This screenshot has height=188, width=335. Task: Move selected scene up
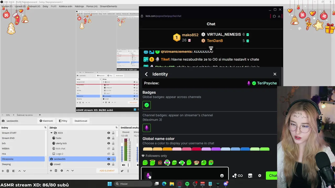[19, 171]
